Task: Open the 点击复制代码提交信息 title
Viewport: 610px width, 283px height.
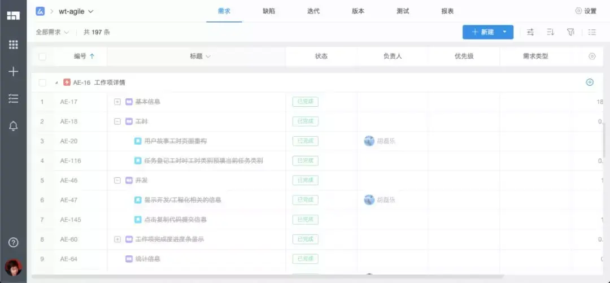Action: coord(176,220)
